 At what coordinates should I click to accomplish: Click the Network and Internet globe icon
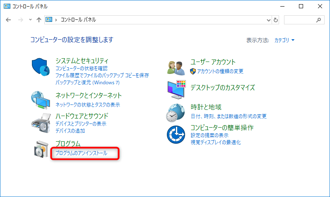tap(41, 99)
